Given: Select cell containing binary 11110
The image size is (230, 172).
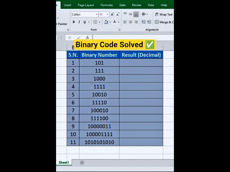Looking at the screenshot, I should (99, 102).
